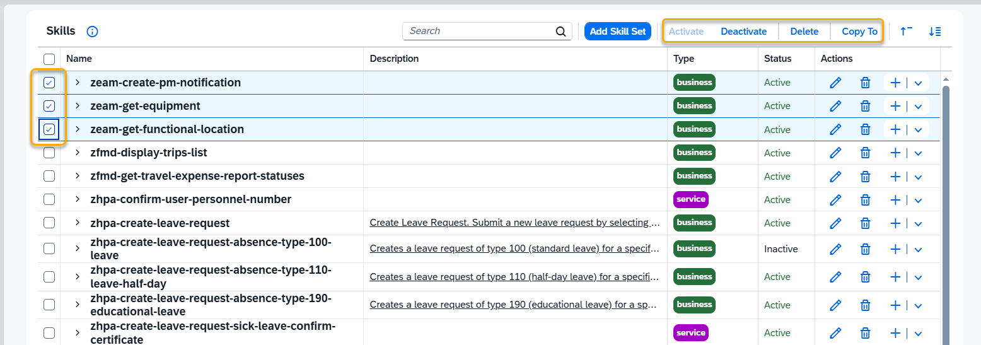Click the search magnifier icon
This screenshot has height=345, width=981.
pyautogui.click(x=560, y=32)
